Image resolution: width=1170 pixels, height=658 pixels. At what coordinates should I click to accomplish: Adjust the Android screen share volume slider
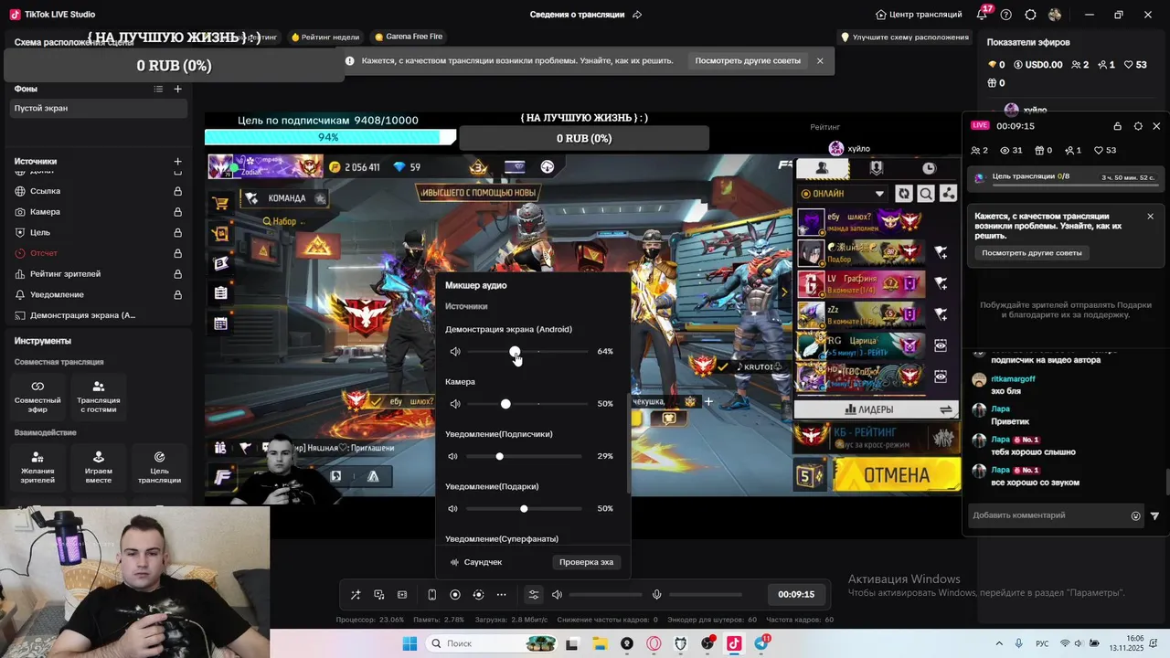527,352
